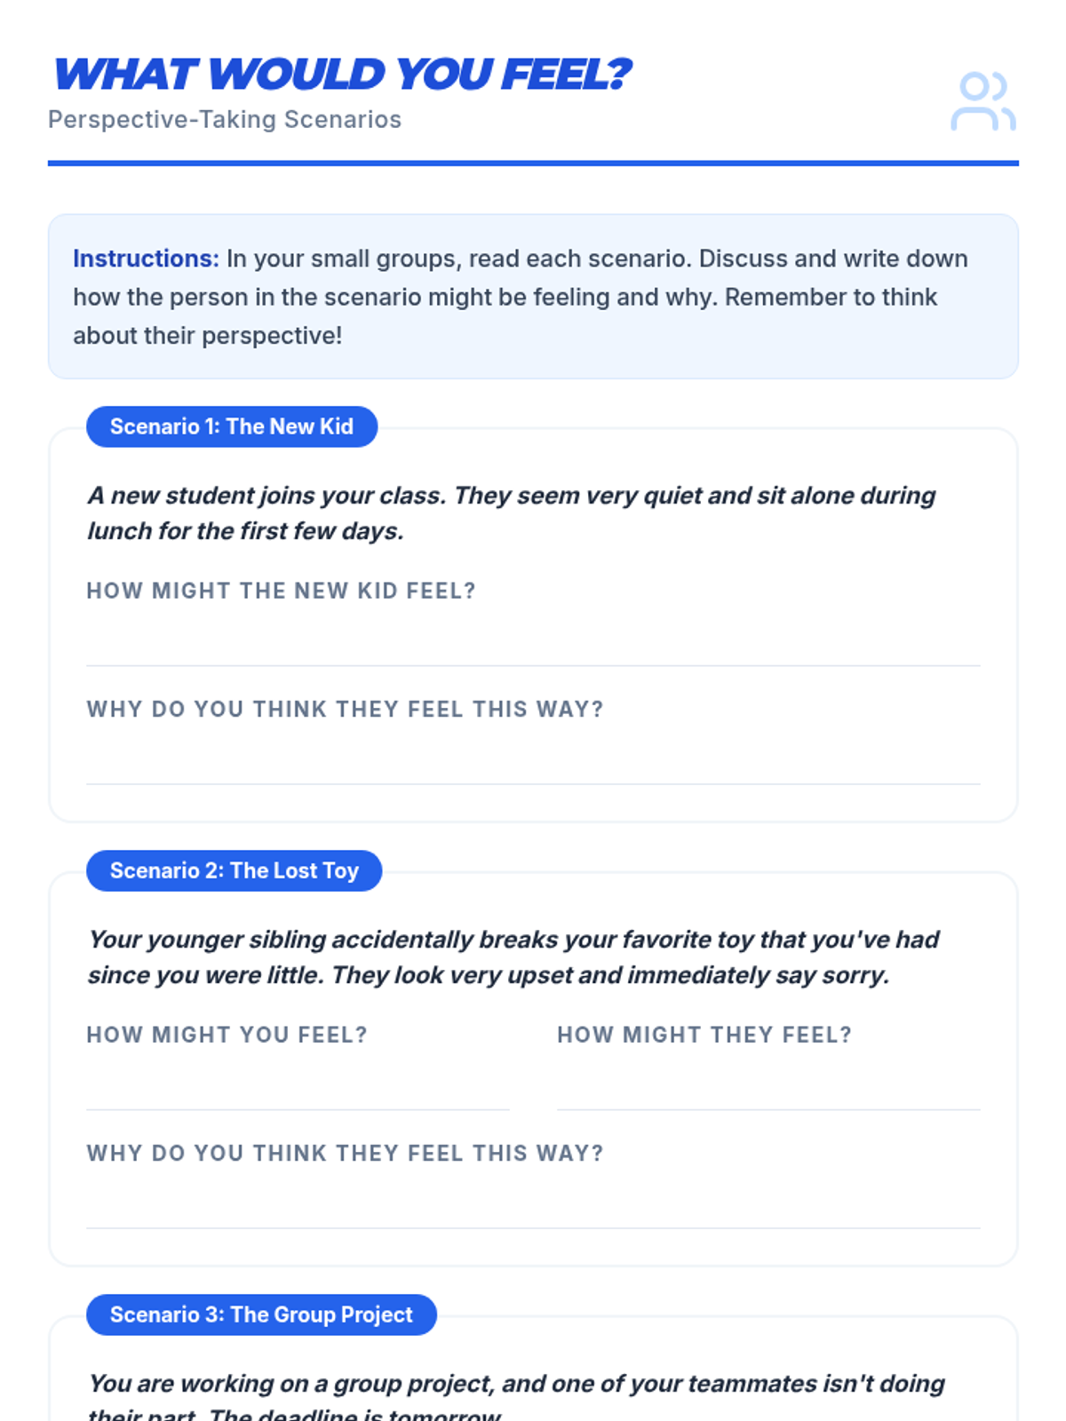This screenshot has width=1066, height=1421.
Task: Click the bold "Instructions:" label
Action: coord(146,258)
